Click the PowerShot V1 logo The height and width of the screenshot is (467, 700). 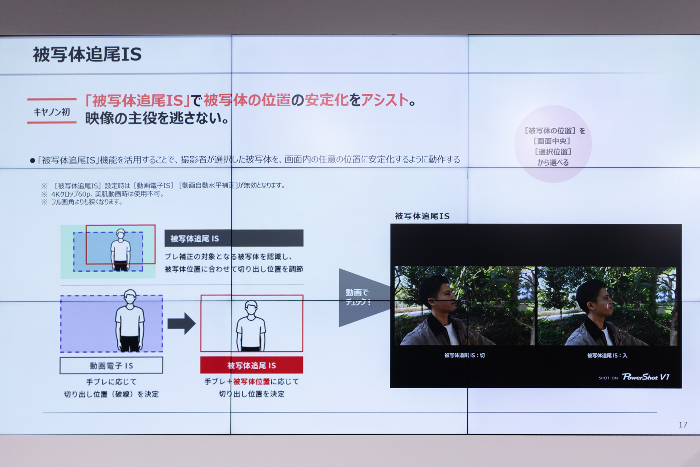pyautogui.click(x=645, y=377)
